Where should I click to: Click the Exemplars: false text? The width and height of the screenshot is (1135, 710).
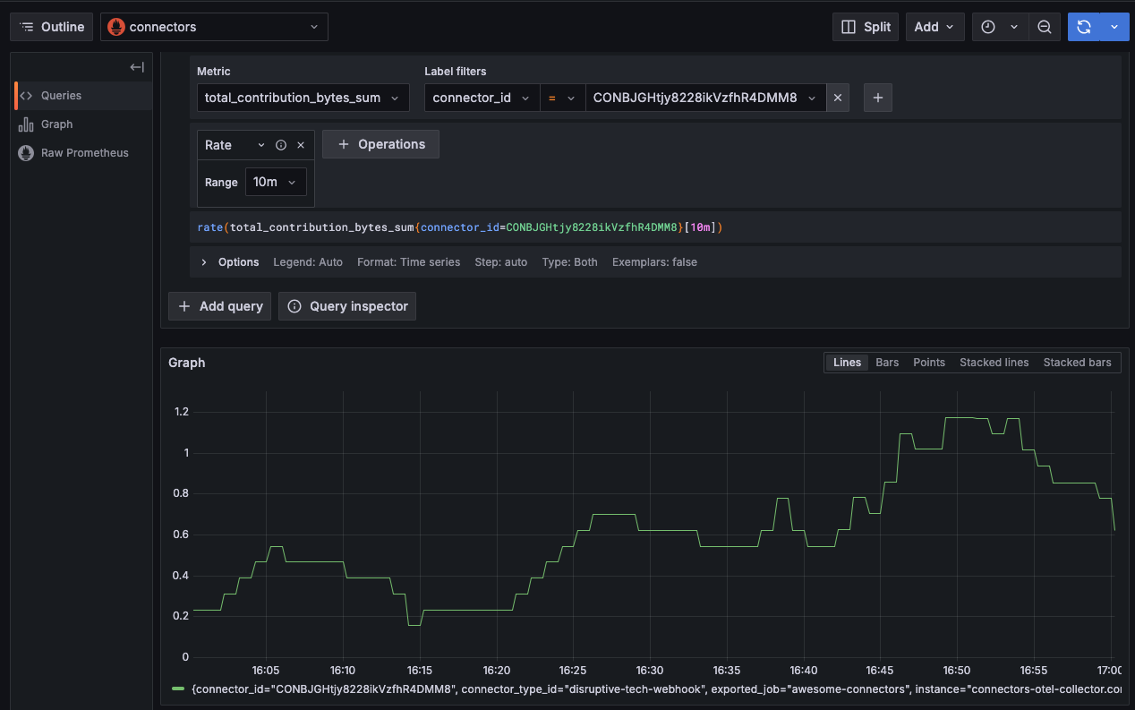click(x=654, y=262)
